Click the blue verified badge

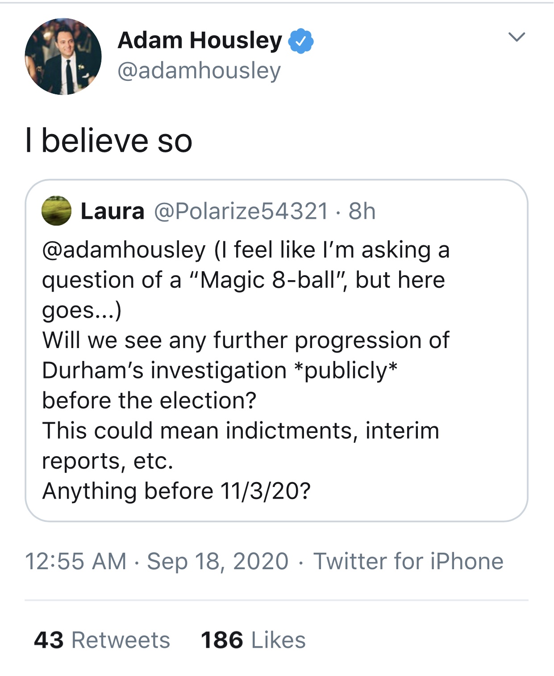tap(301, 41)
